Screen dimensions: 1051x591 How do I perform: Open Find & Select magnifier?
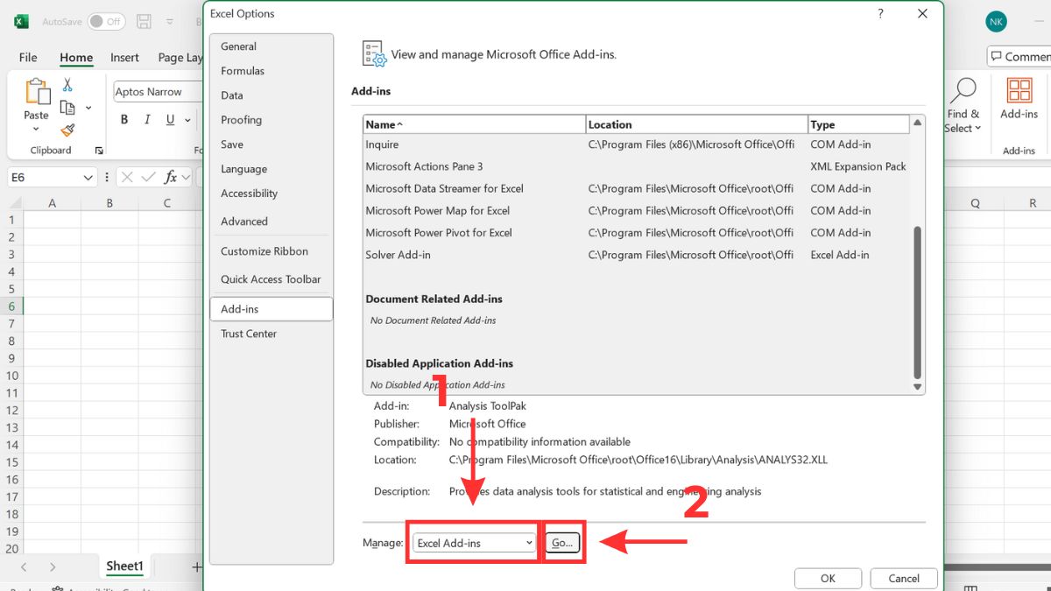point(963,90)
